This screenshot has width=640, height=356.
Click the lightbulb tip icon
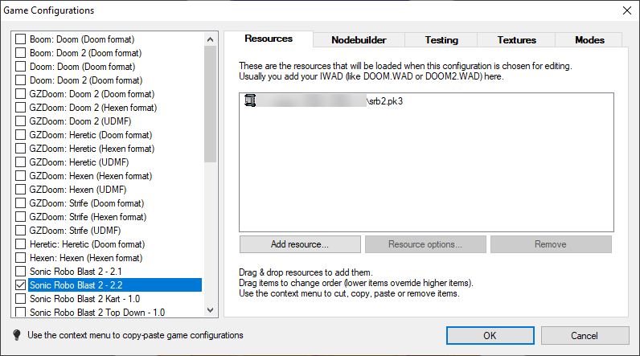[17, 335]
